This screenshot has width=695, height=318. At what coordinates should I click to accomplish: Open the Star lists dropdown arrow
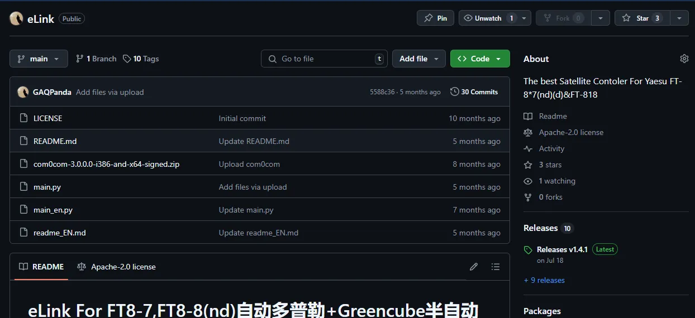point(679,18)
